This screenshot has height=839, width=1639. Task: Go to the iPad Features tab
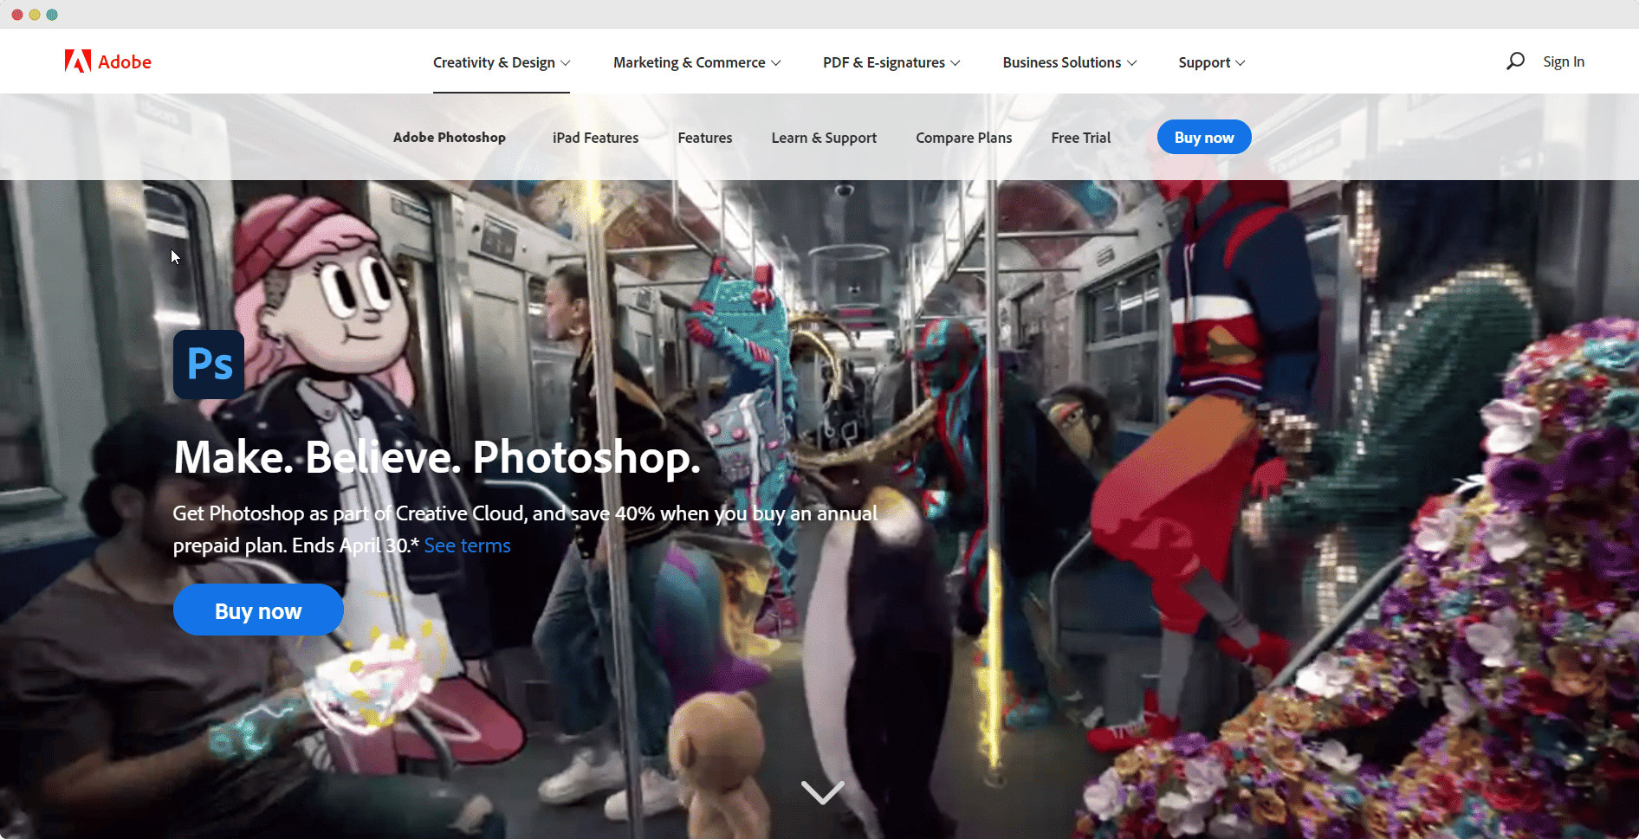coord(595,138)
